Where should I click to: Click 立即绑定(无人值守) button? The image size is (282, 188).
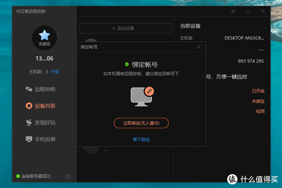click(141, 123)
